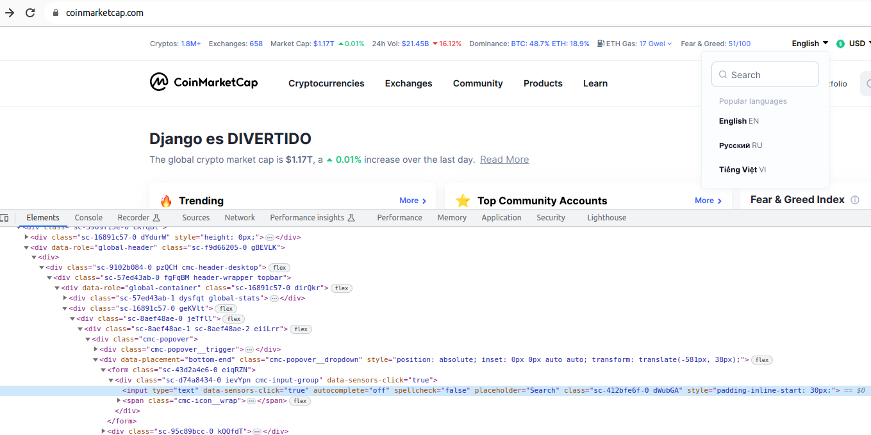
Task: Expand the cmc-popover__trigger div node
Action: pos(96,350)
